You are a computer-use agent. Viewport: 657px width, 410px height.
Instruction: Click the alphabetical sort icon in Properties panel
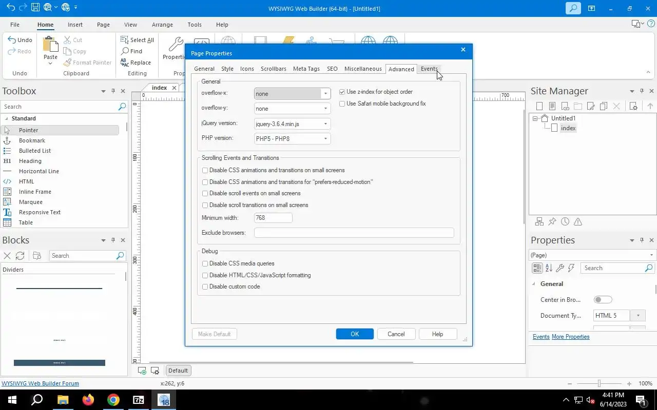click(x=549, y=268)
